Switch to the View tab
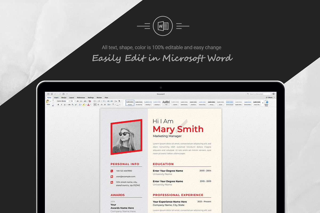Image resolution: width=320 pixels, height=213 pixels. (106, 97)
